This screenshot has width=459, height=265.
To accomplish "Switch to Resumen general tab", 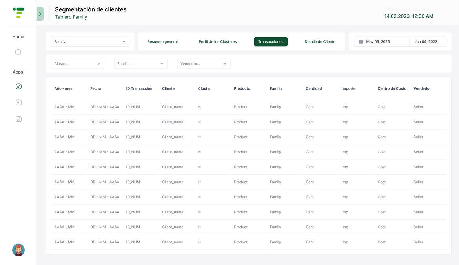I will point(162,42).
